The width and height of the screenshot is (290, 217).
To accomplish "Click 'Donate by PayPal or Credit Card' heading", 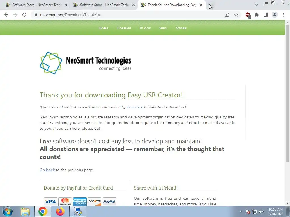I will click(78, 188).
